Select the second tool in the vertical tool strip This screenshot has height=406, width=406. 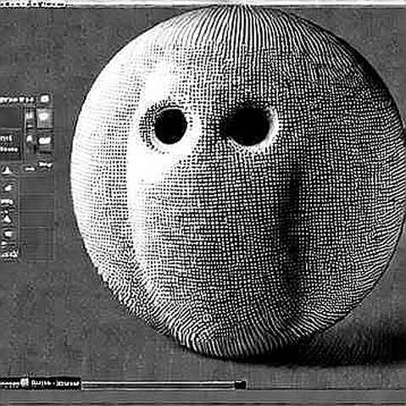8,202
